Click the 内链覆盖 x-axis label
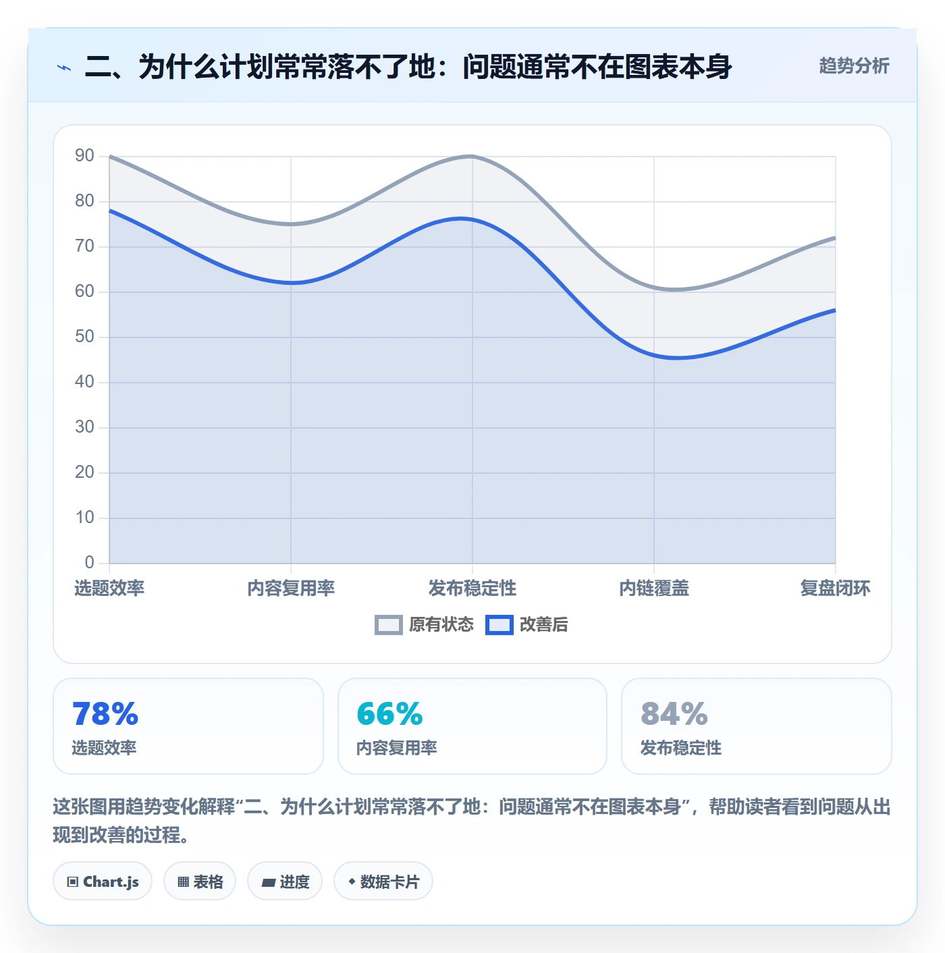This screenshot has height=953, width=945. [654, 589]
